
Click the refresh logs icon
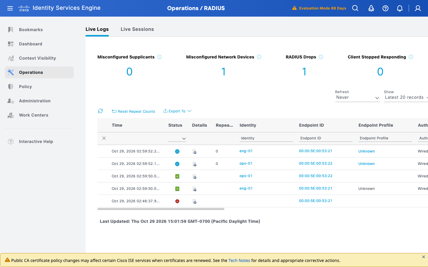coord(100,111)
